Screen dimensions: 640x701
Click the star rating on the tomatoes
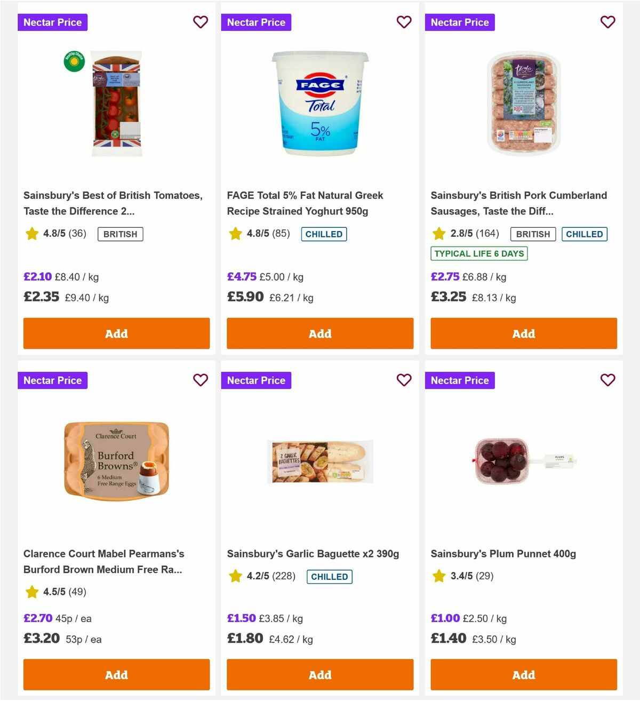(x=31, y=234)
